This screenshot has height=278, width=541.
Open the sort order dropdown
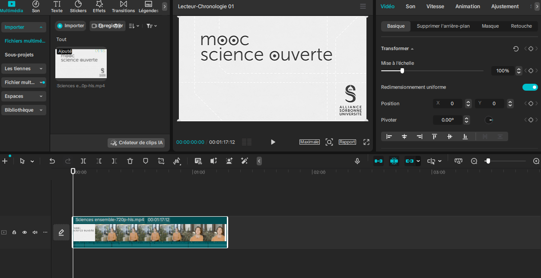(134, 26)
